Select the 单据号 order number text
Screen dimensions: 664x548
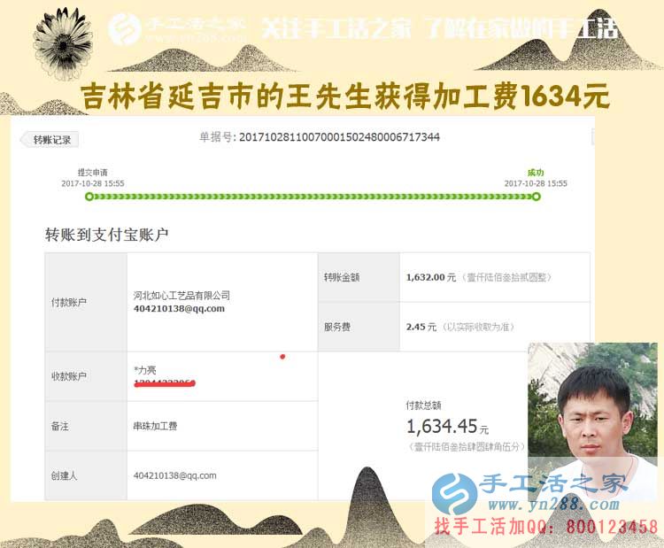pyautogui.click(x=339, y=137)
